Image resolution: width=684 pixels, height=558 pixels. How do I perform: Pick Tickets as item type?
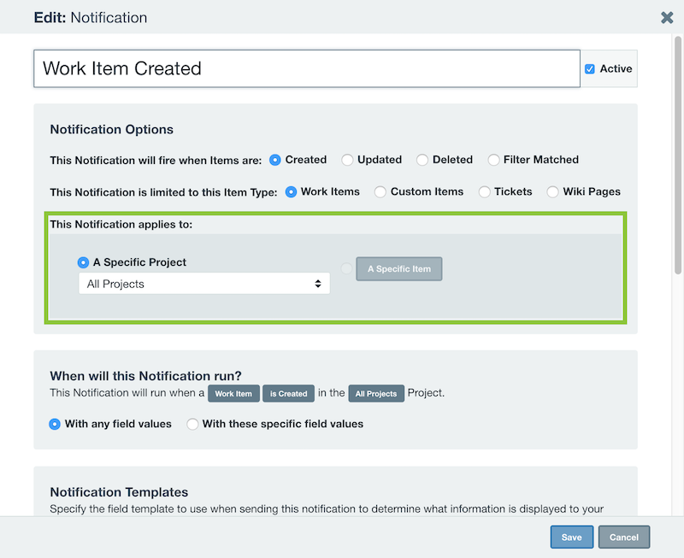click(x=484, y=191)
